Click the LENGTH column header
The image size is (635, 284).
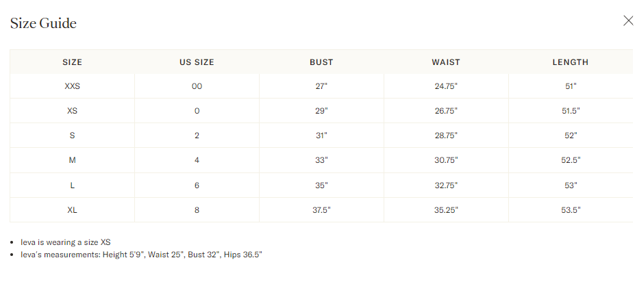(570, 62)
